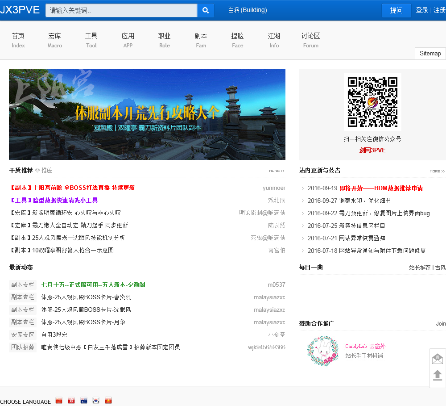Viewport: 446px width, 406px height.
Task: Open the 首页 Index menu
Action: click(18, 40)
